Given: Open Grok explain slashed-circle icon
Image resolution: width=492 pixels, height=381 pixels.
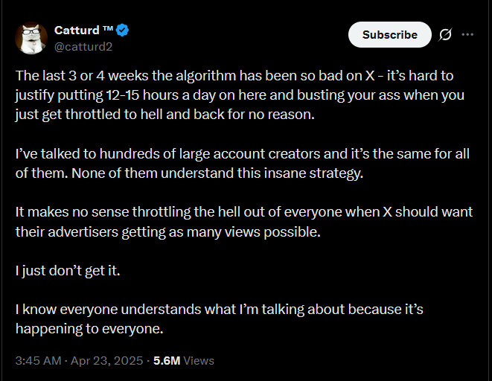Looking at the screenshot, I should click(x=445, y=34).
